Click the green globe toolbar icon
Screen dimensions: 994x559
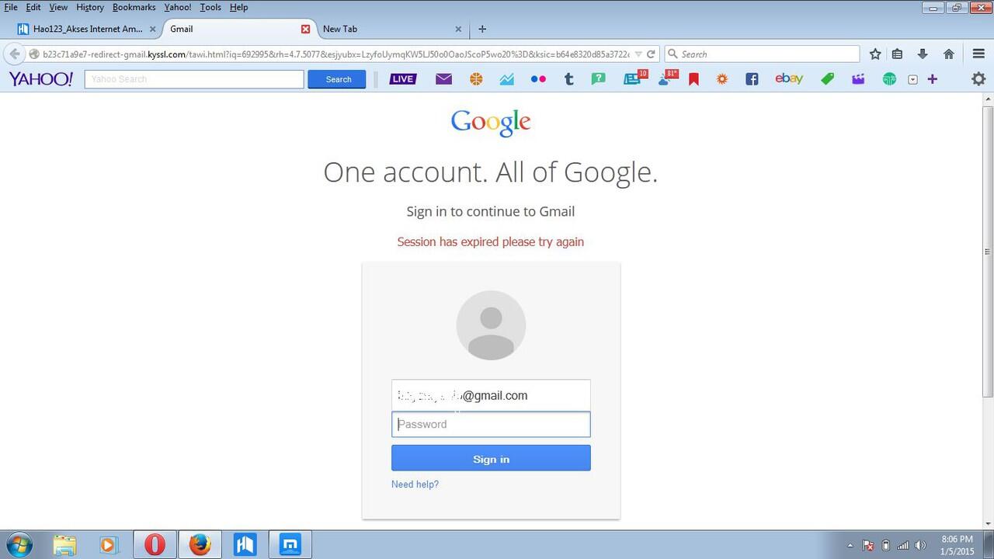(x=889, y=78)
